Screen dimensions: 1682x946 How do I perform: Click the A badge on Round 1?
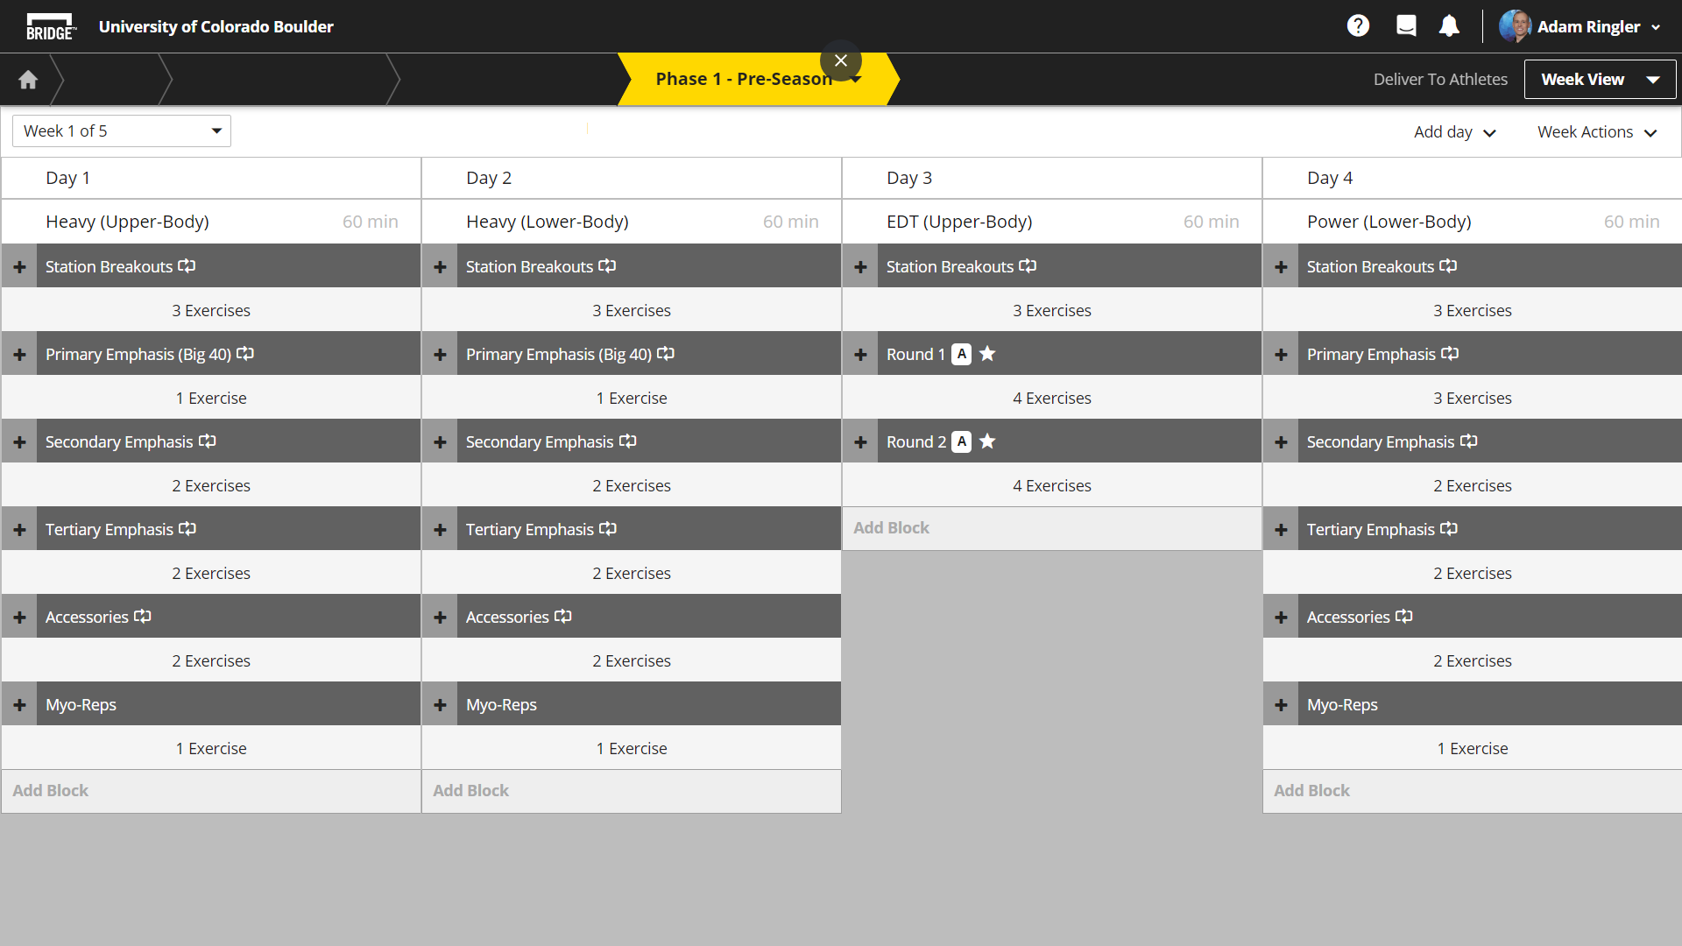coord(962,354)
